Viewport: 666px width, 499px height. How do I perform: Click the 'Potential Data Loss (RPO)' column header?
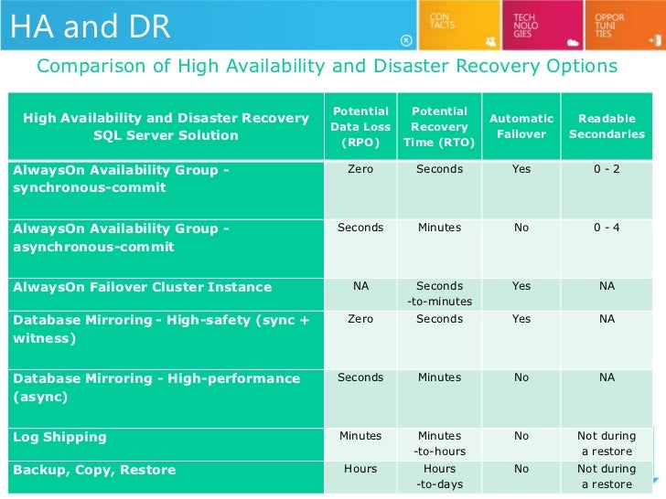pyautogui.click(x=360, y=126)
